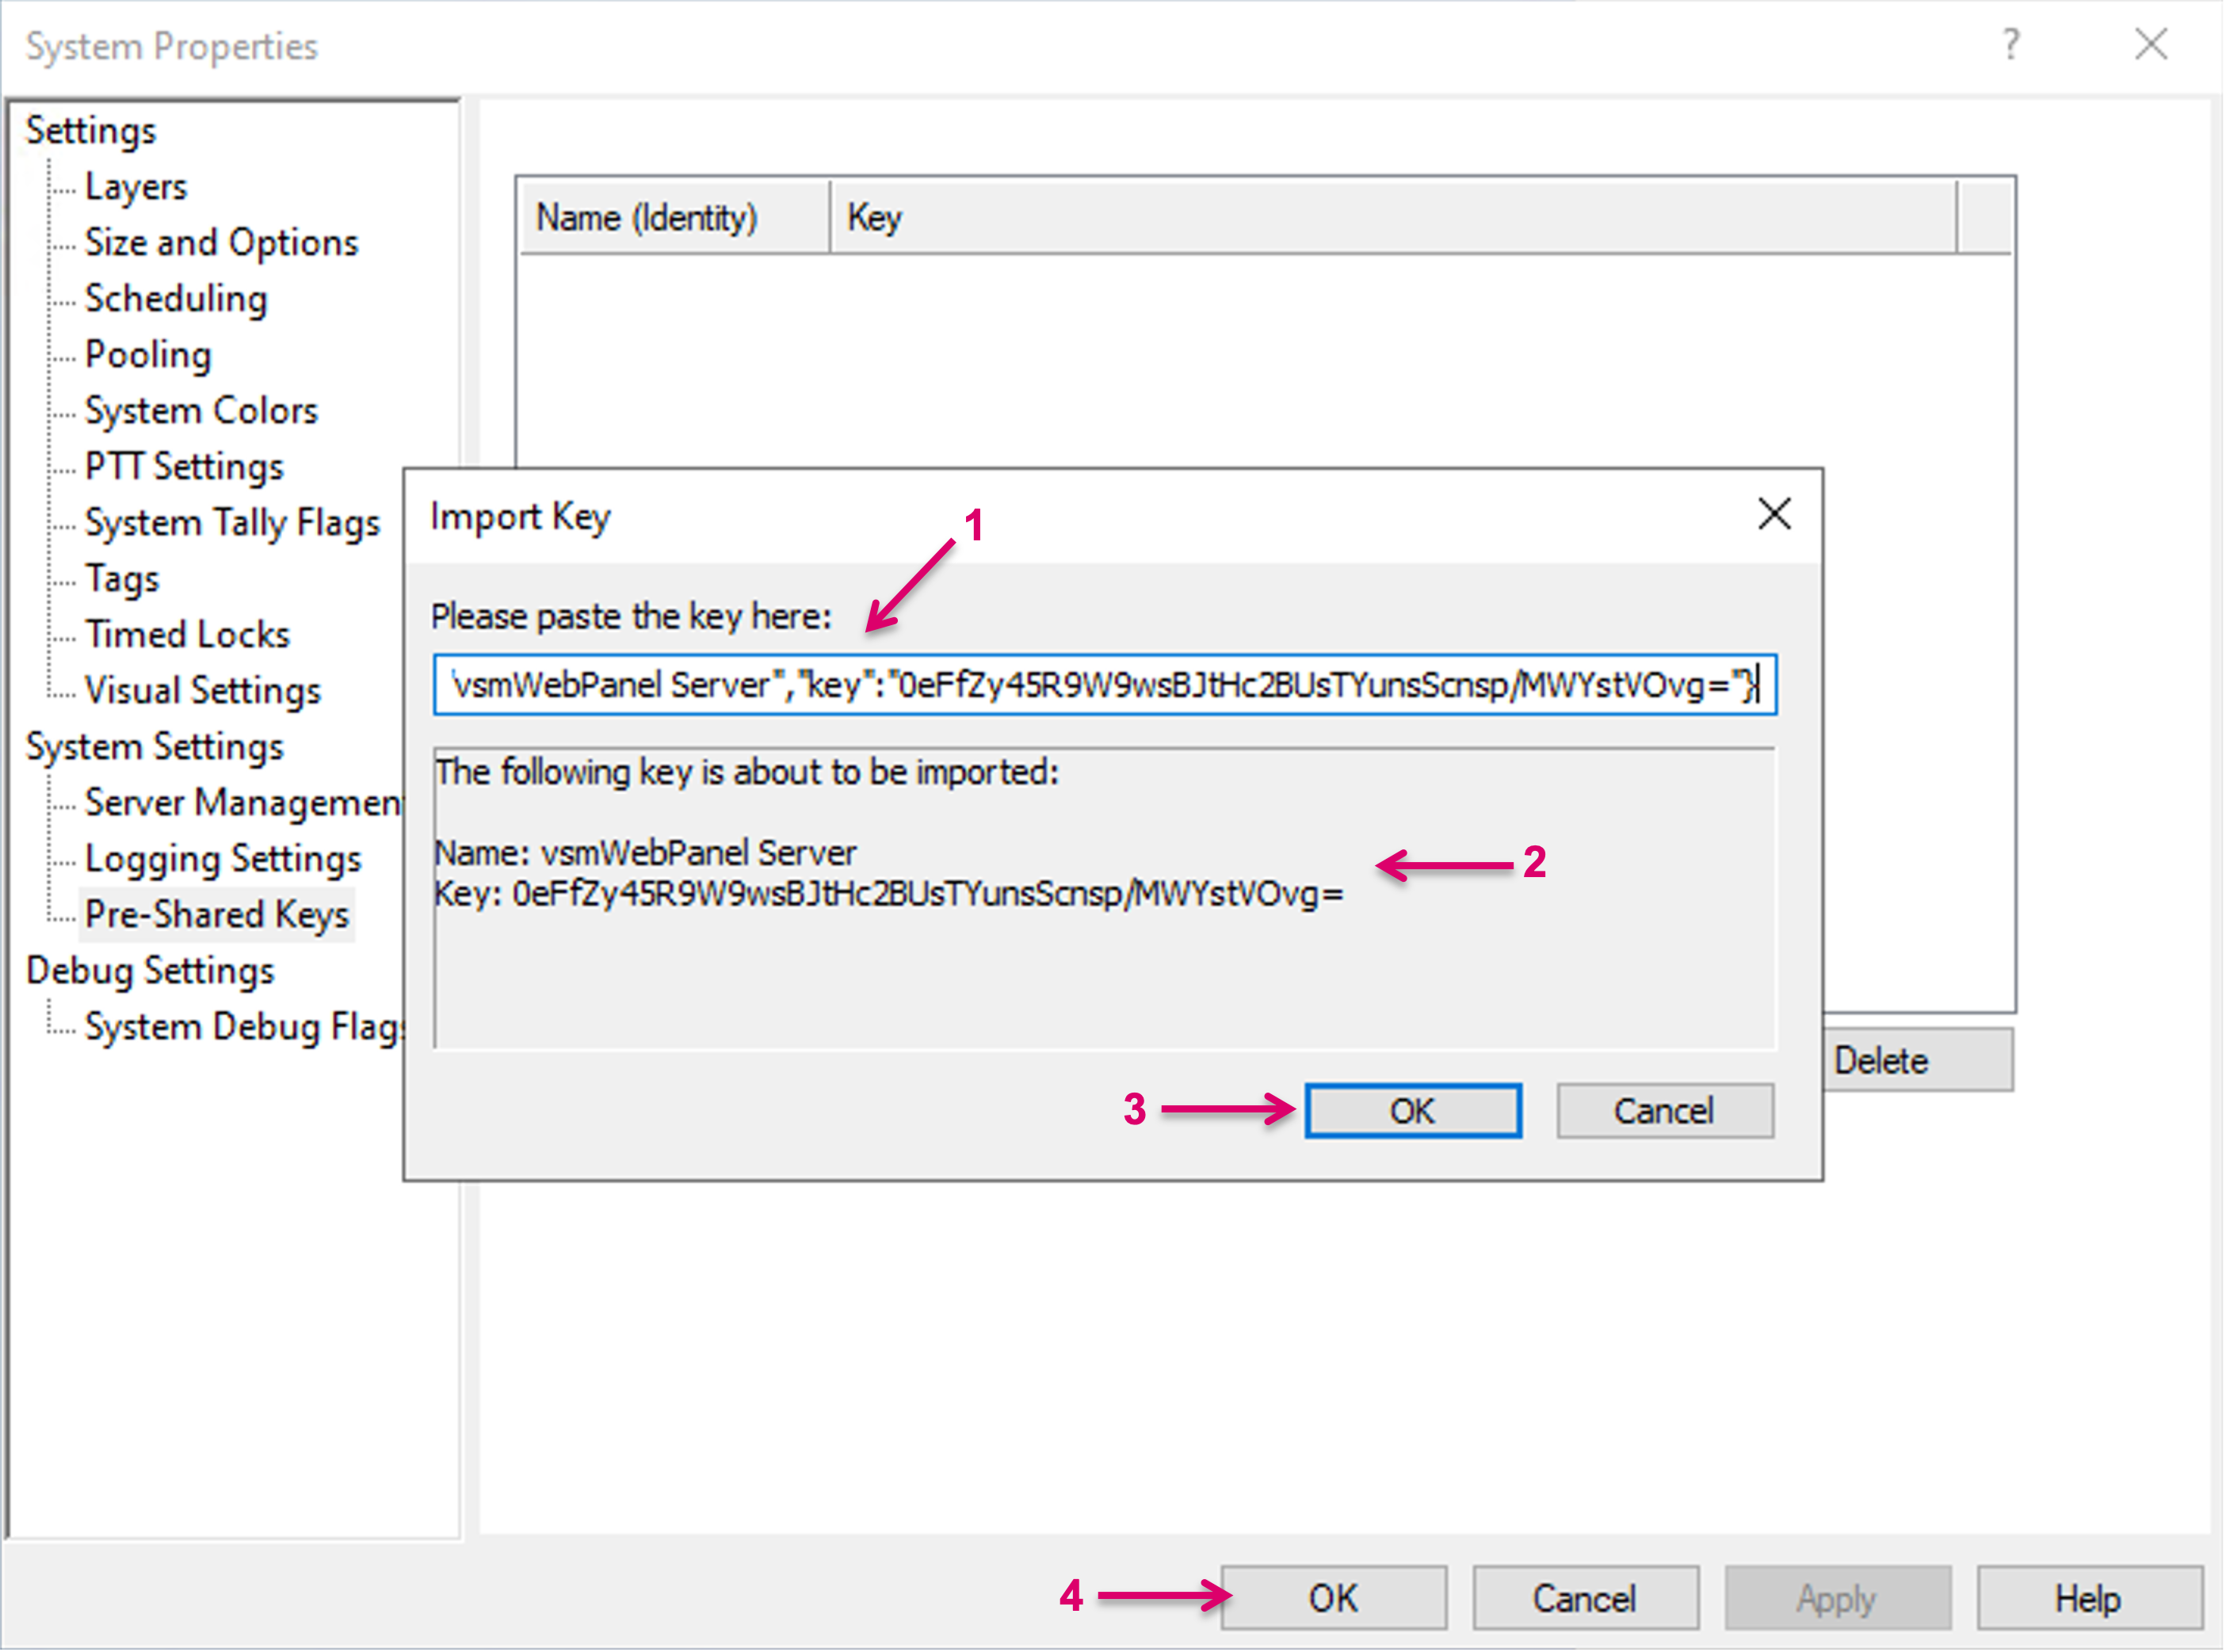Select System Tally Flags item
Image resolution: width=2226 pixels, height=1652 pixels.
tap(232, 523)
